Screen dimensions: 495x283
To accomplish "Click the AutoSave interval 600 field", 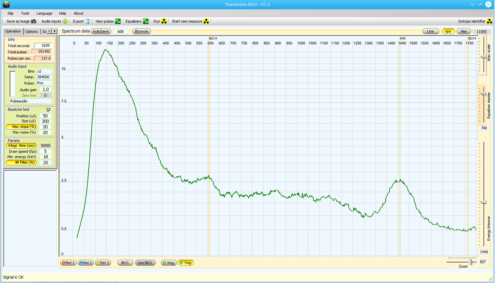I will pyautogui.click(x=120, y=32).
